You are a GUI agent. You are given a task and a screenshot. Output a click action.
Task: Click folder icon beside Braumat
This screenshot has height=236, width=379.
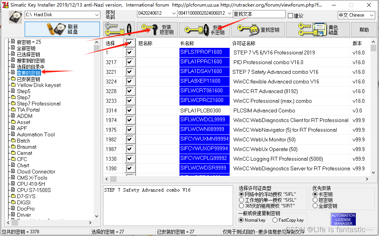13,146
